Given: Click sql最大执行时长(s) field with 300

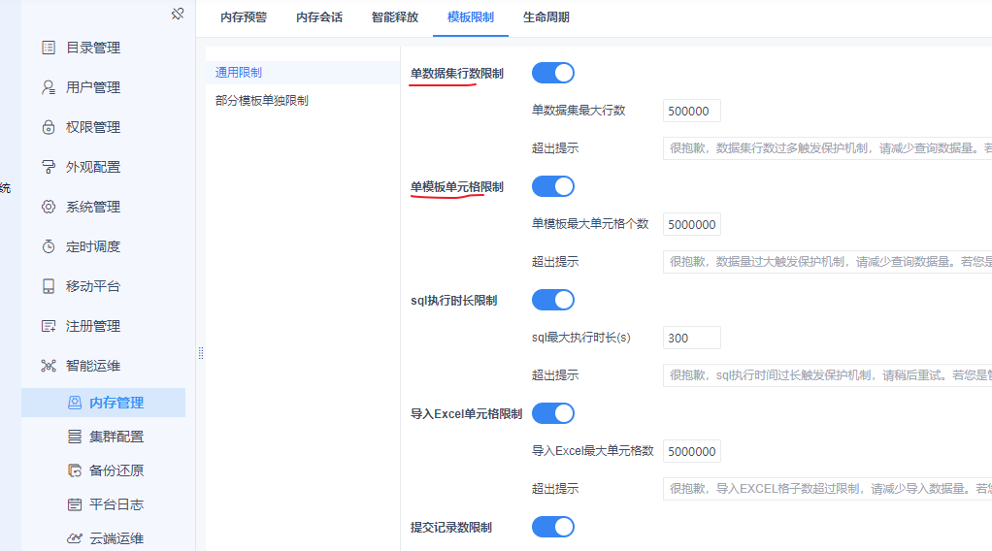Looking at the screenshot, I should [691, 338].
